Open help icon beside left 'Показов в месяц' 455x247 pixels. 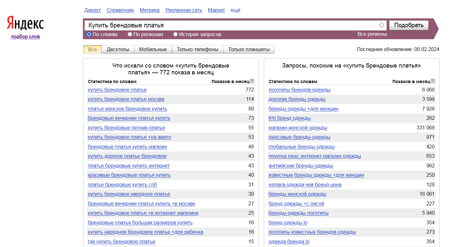[252, 81]
